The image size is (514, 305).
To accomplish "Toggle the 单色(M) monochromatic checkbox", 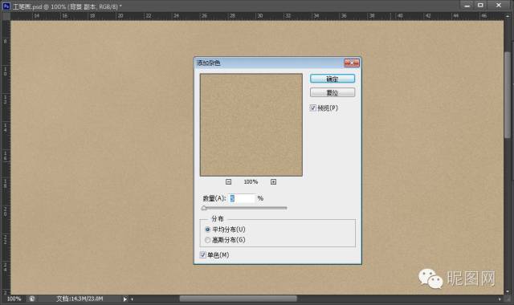I will point(203,254).
